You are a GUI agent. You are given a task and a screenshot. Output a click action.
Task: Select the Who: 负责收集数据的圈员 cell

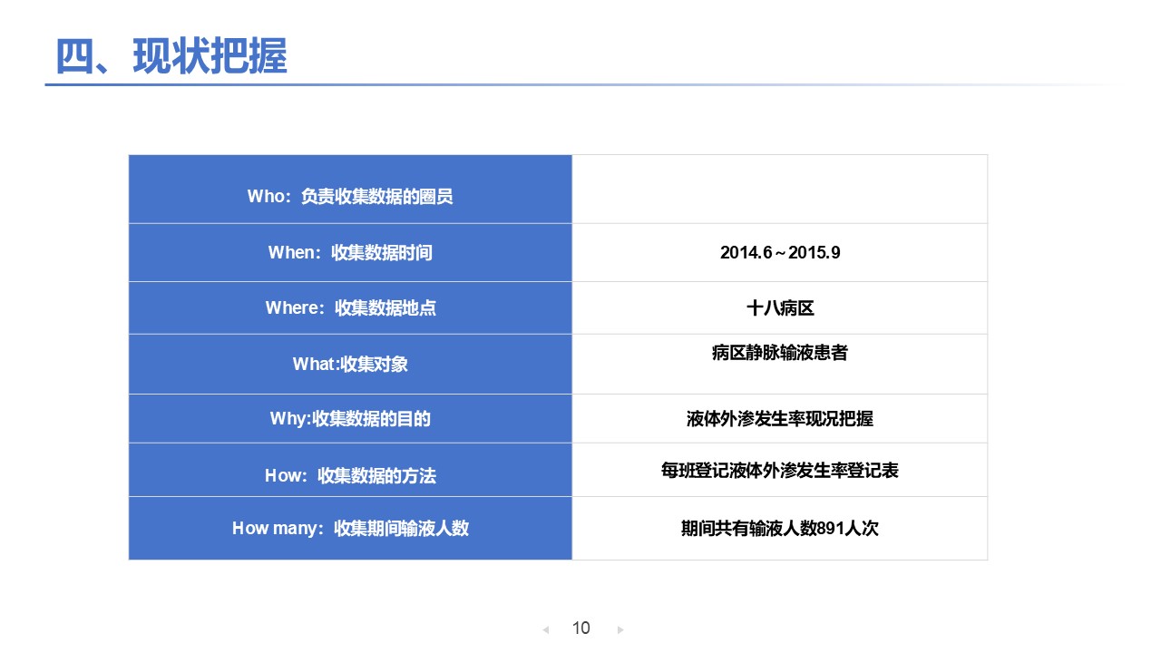click(x=350, y=189)
